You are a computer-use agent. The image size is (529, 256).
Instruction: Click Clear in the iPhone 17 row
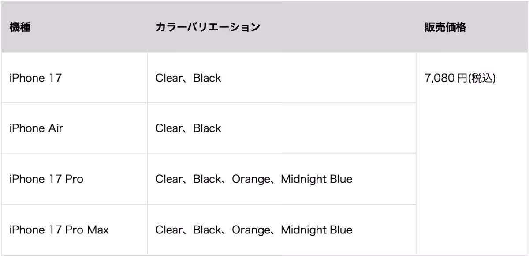167,79
